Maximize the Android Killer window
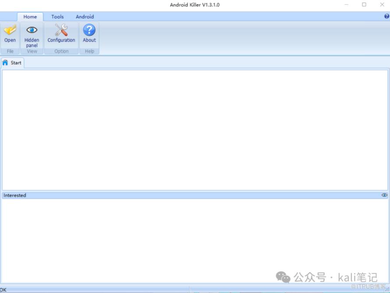This screenshot has width=390, height=293. (x=364, y=4)
